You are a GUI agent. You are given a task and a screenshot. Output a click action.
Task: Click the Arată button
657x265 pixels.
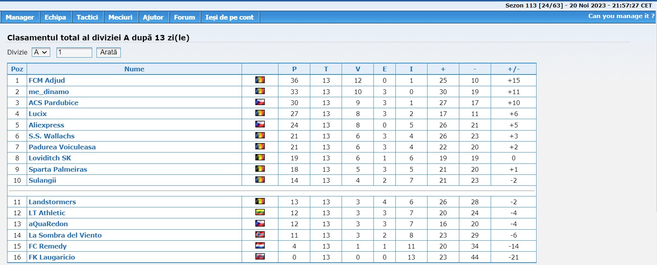pos(109,52)
